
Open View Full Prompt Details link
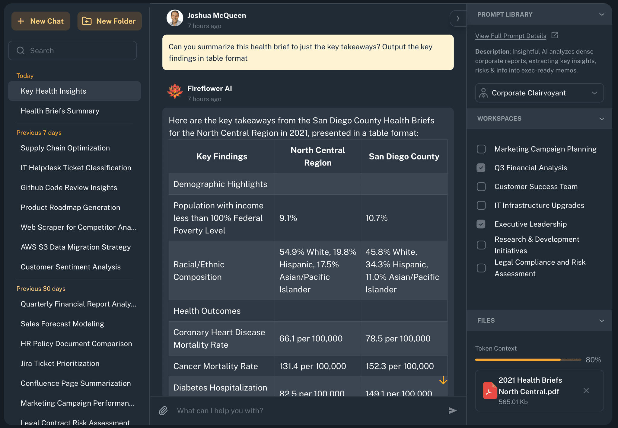(x=511, y=36)
